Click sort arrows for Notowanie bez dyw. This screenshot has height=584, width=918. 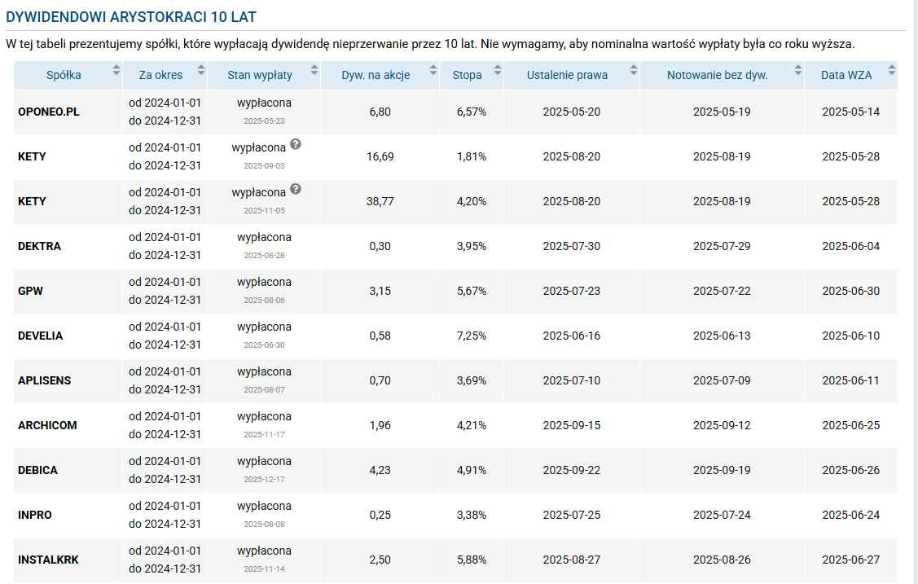click(797, 70)
